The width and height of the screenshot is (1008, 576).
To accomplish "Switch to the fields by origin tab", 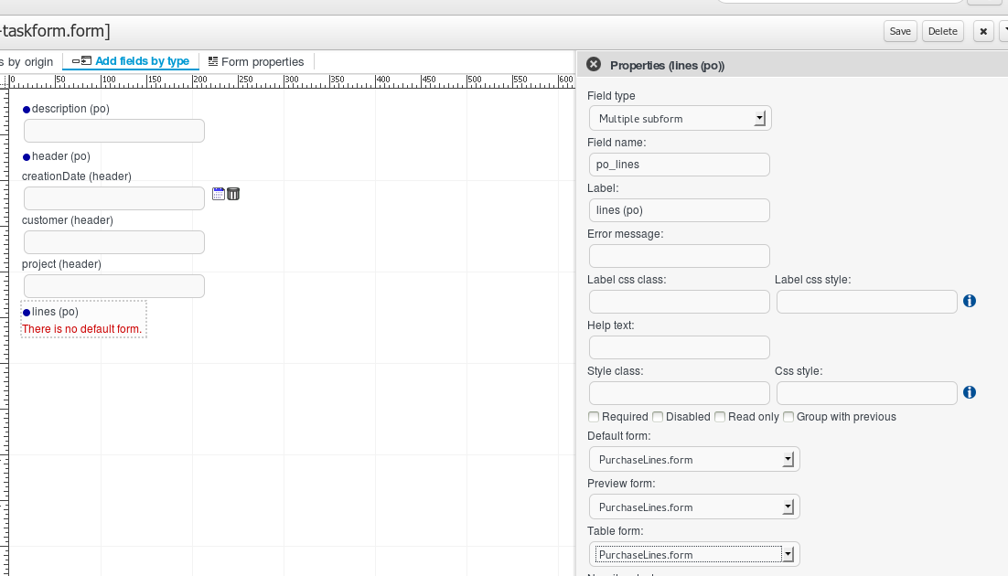I will pos(27,61).
